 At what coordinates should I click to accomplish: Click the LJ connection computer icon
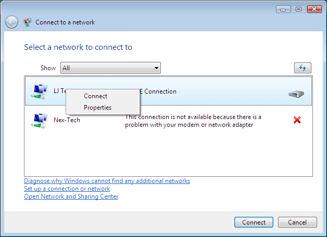39,91
